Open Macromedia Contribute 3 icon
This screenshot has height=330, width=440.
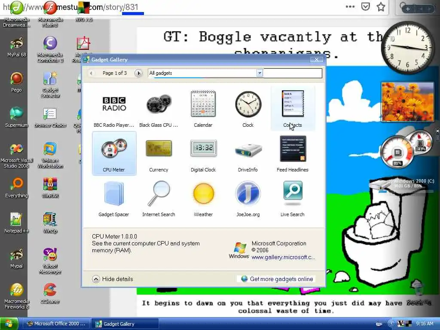50,50
